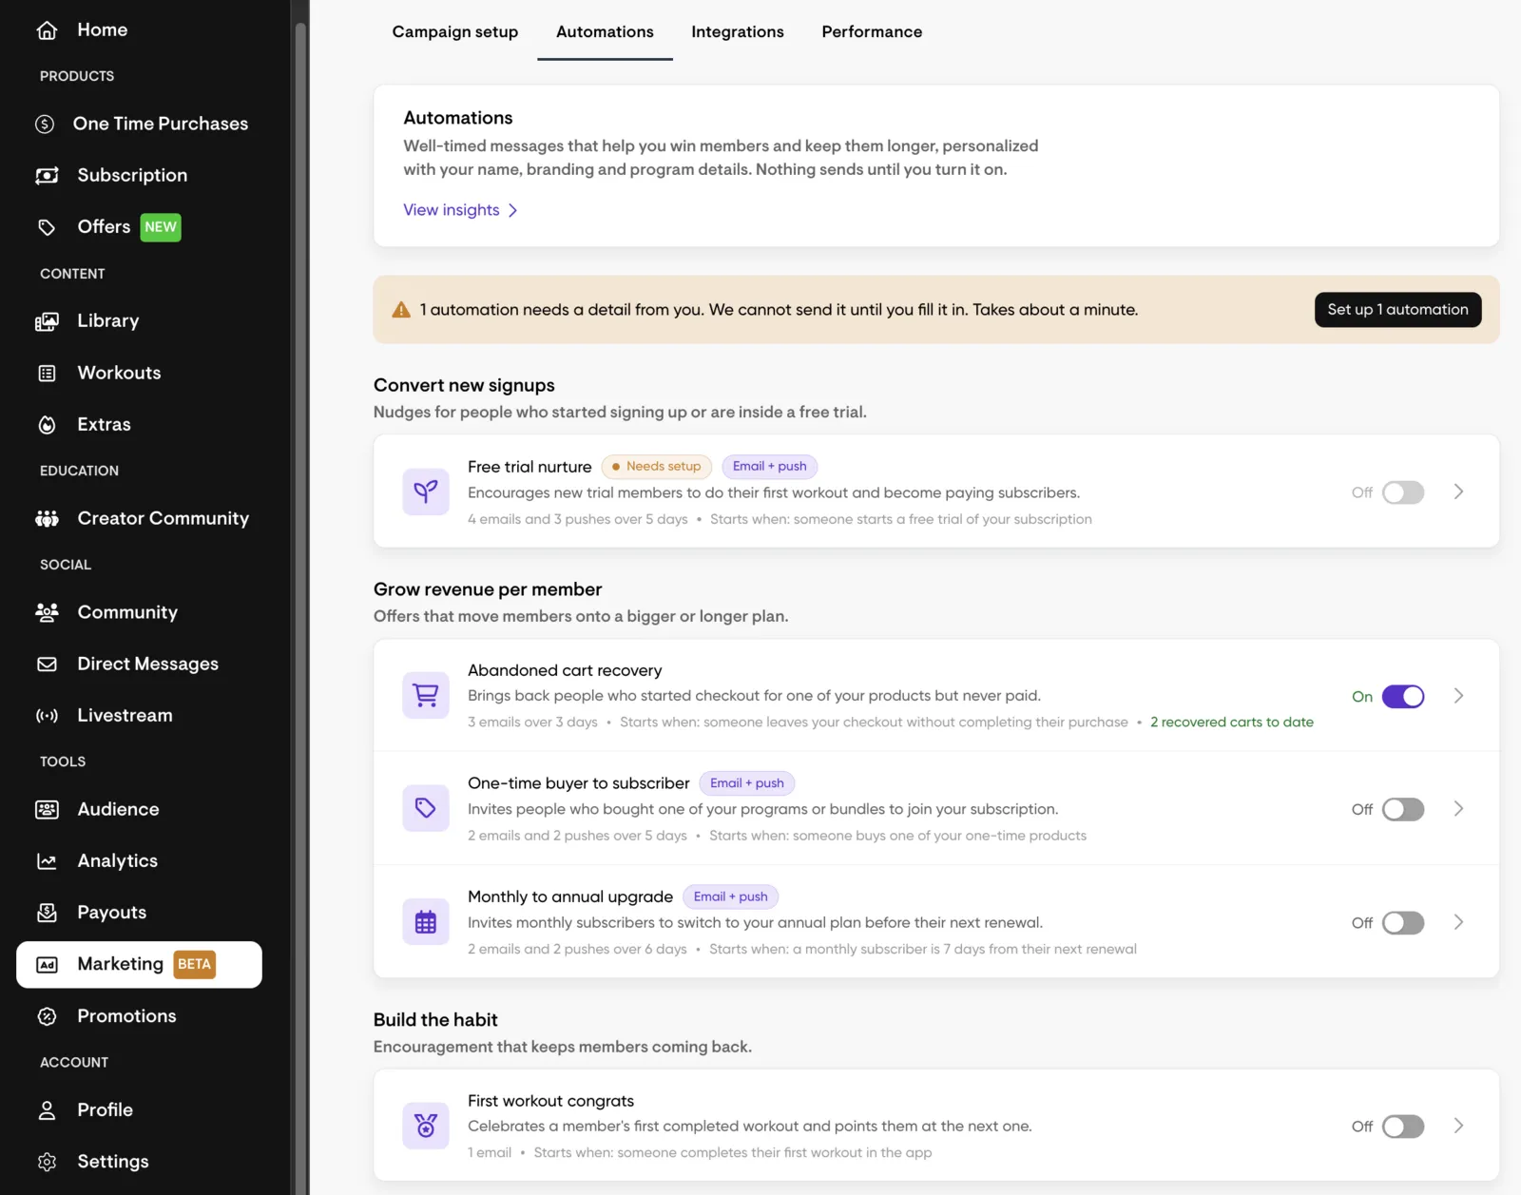Expand First workout congrats chevron

1459,1126
